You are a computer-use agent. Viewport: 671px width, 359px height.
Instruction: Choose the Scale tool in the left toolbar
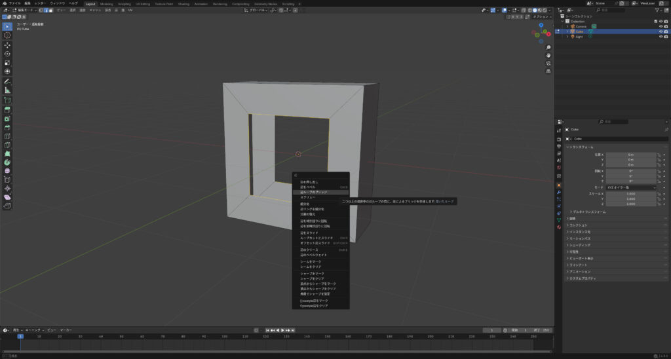coord(7,62)
